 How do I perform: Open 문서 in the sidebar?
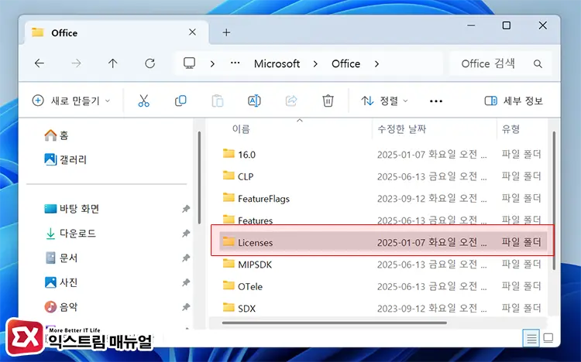[x=61, y=258]
